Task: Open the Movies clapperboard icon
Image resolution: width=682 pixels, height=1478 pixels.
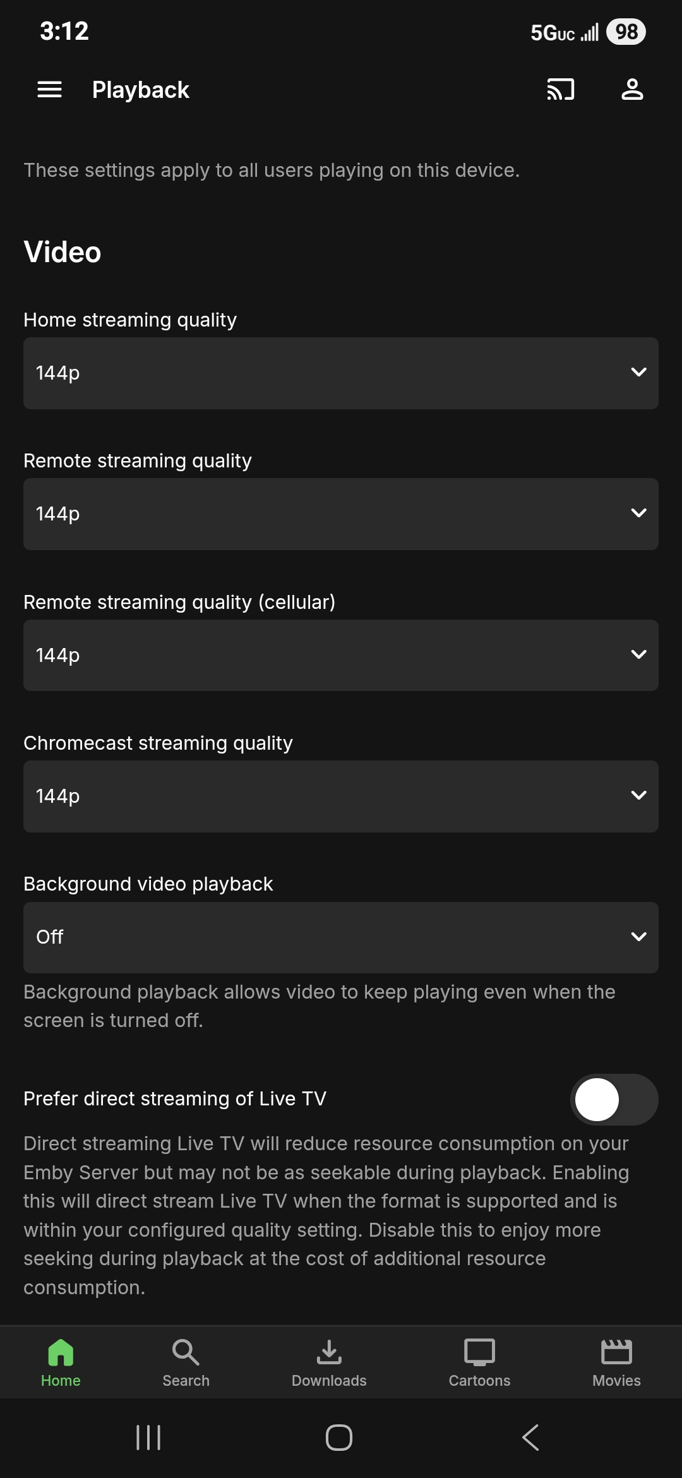Action: 616,1353
